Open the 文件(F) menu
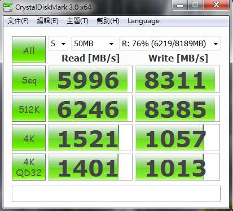 pos(18,21)
